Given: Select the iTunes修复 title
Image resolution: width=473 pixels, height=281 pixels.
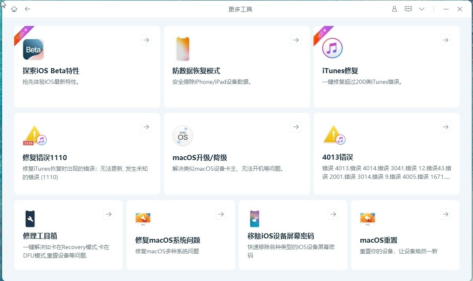Looking at the screenshot, I should 340,71.
